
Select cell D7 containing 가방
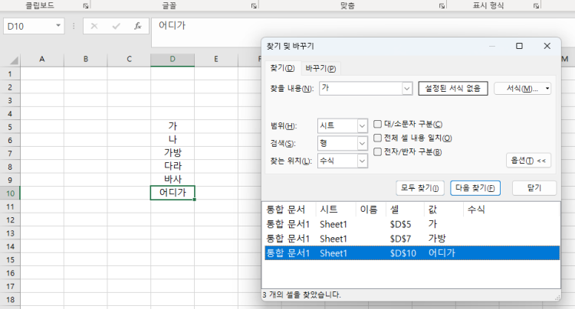(172, 153)
